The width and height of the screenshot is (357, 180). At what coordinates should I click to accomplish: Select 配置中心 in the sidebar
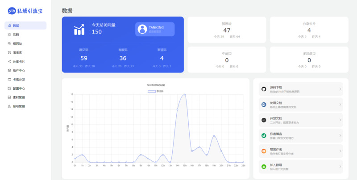click(x=19, y=88)
